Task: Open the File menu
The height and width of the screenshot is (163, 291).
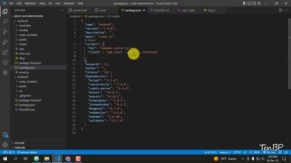Action: click(x=11, y=3)
